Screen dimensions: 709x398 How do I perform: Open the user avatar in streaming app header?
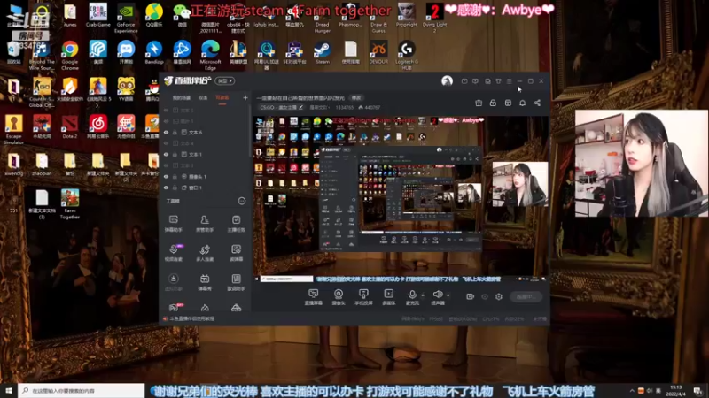coord(448,80)
